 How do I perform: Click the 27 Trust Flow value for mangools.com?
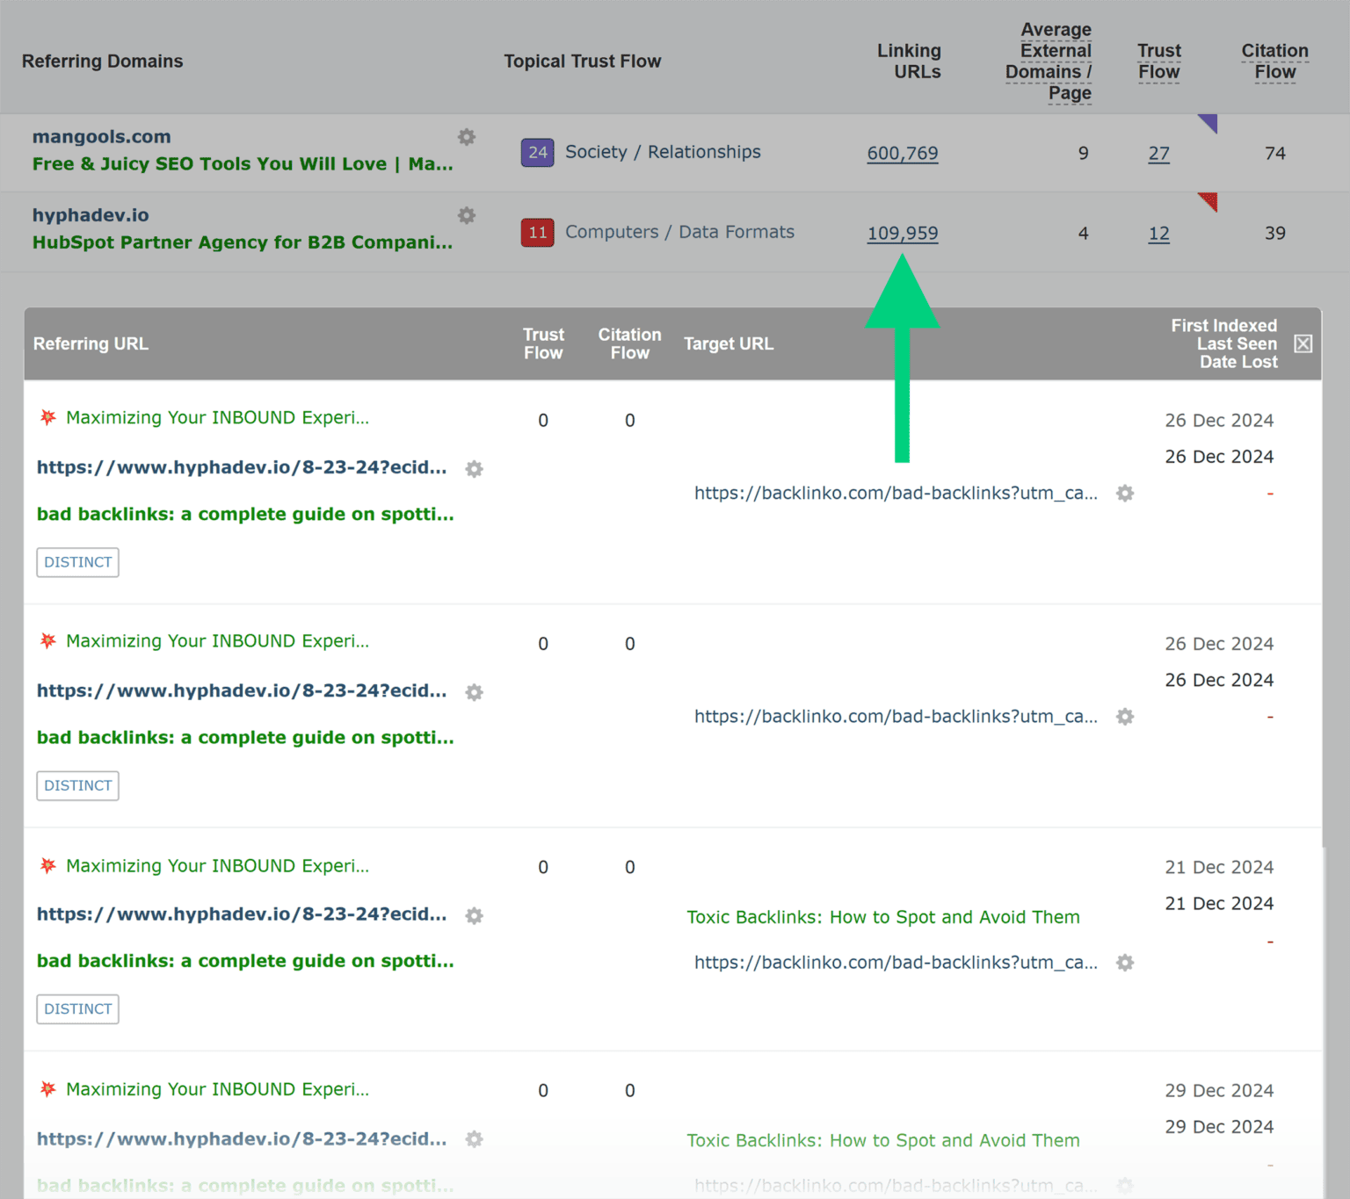coord(1158,153)
